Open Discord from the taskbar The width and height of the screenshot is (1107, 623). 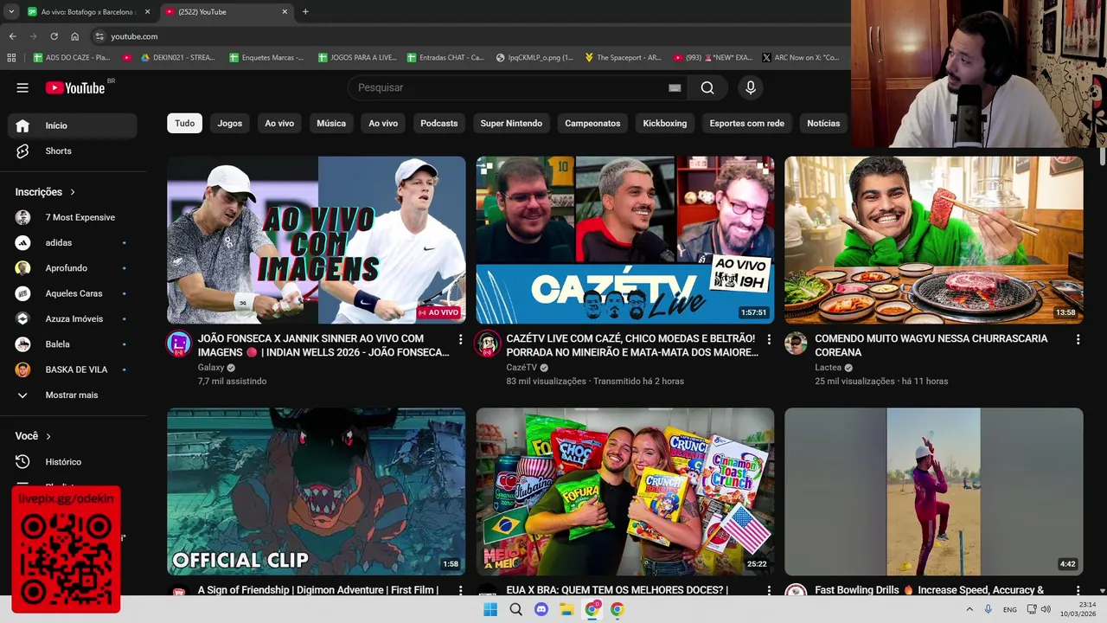pyautogui.click(x=541, y=609)
